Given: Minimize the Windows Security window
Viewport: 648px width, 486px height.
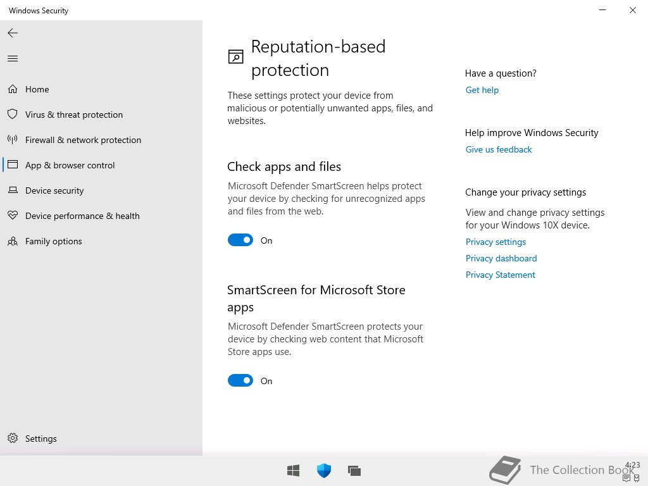Looking at the screenshot, I should tap(602, 10).
